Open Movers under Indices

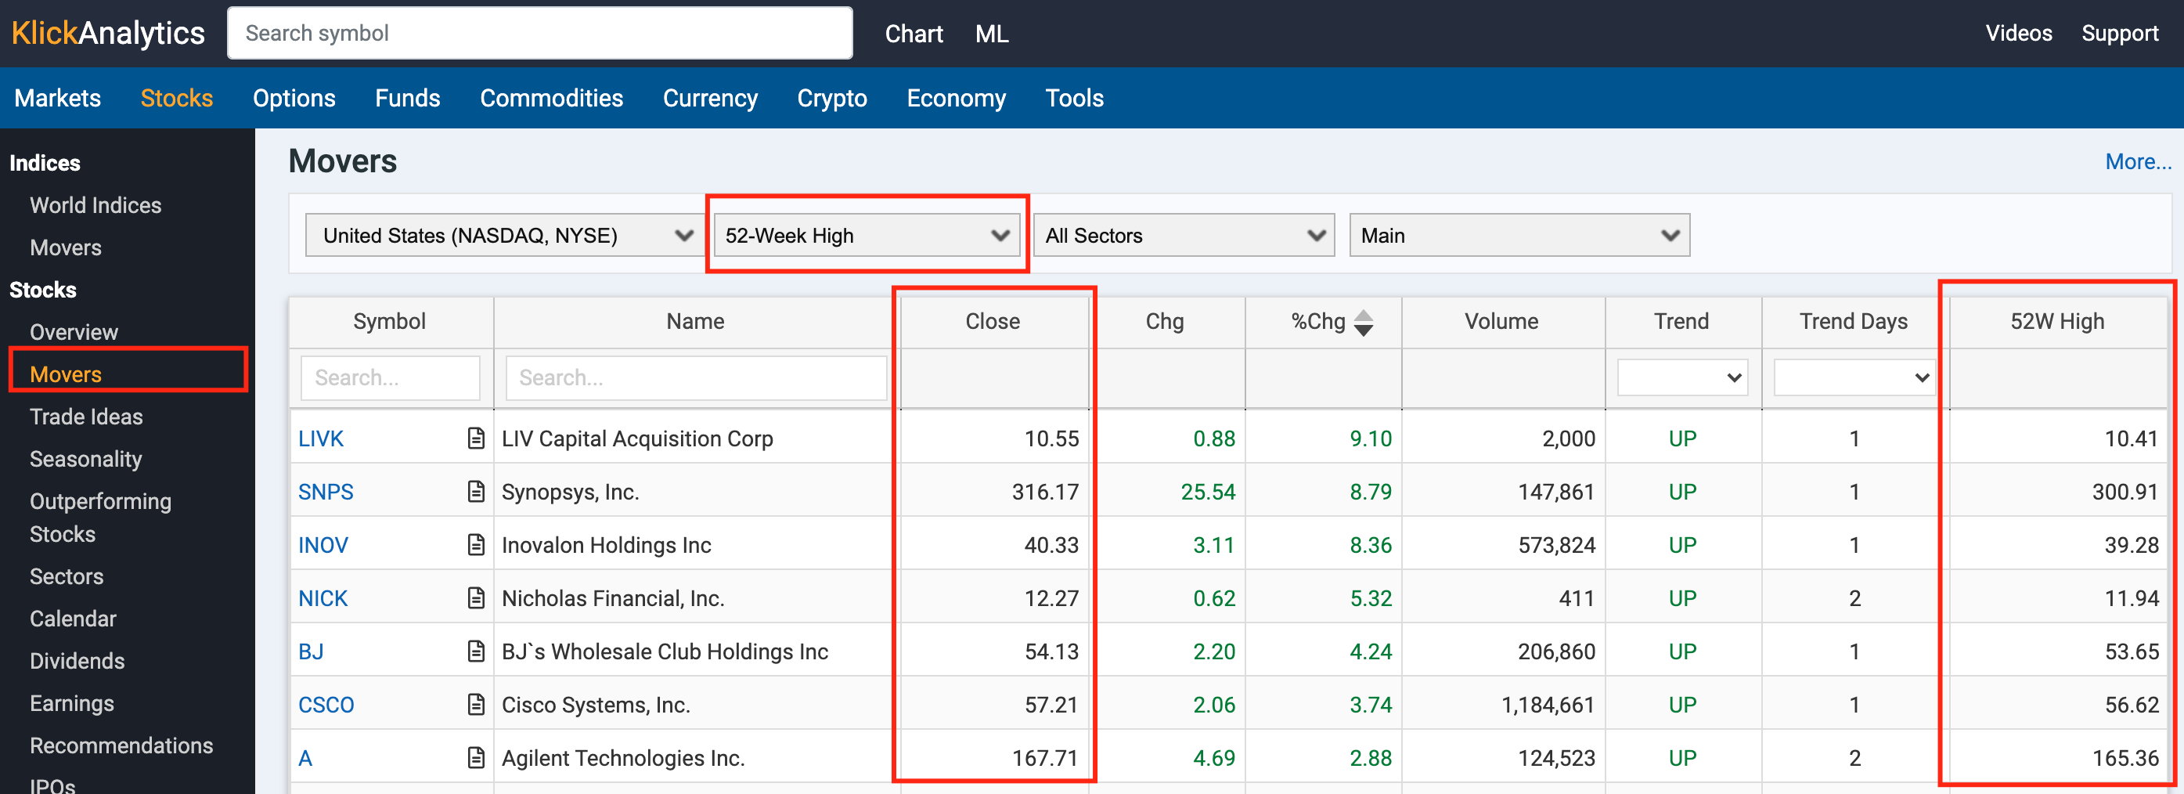tap(65, 247)
